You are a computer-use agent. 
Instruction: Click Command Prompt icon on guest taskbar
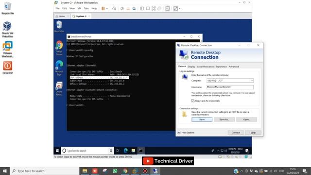(x=141, y=151)
